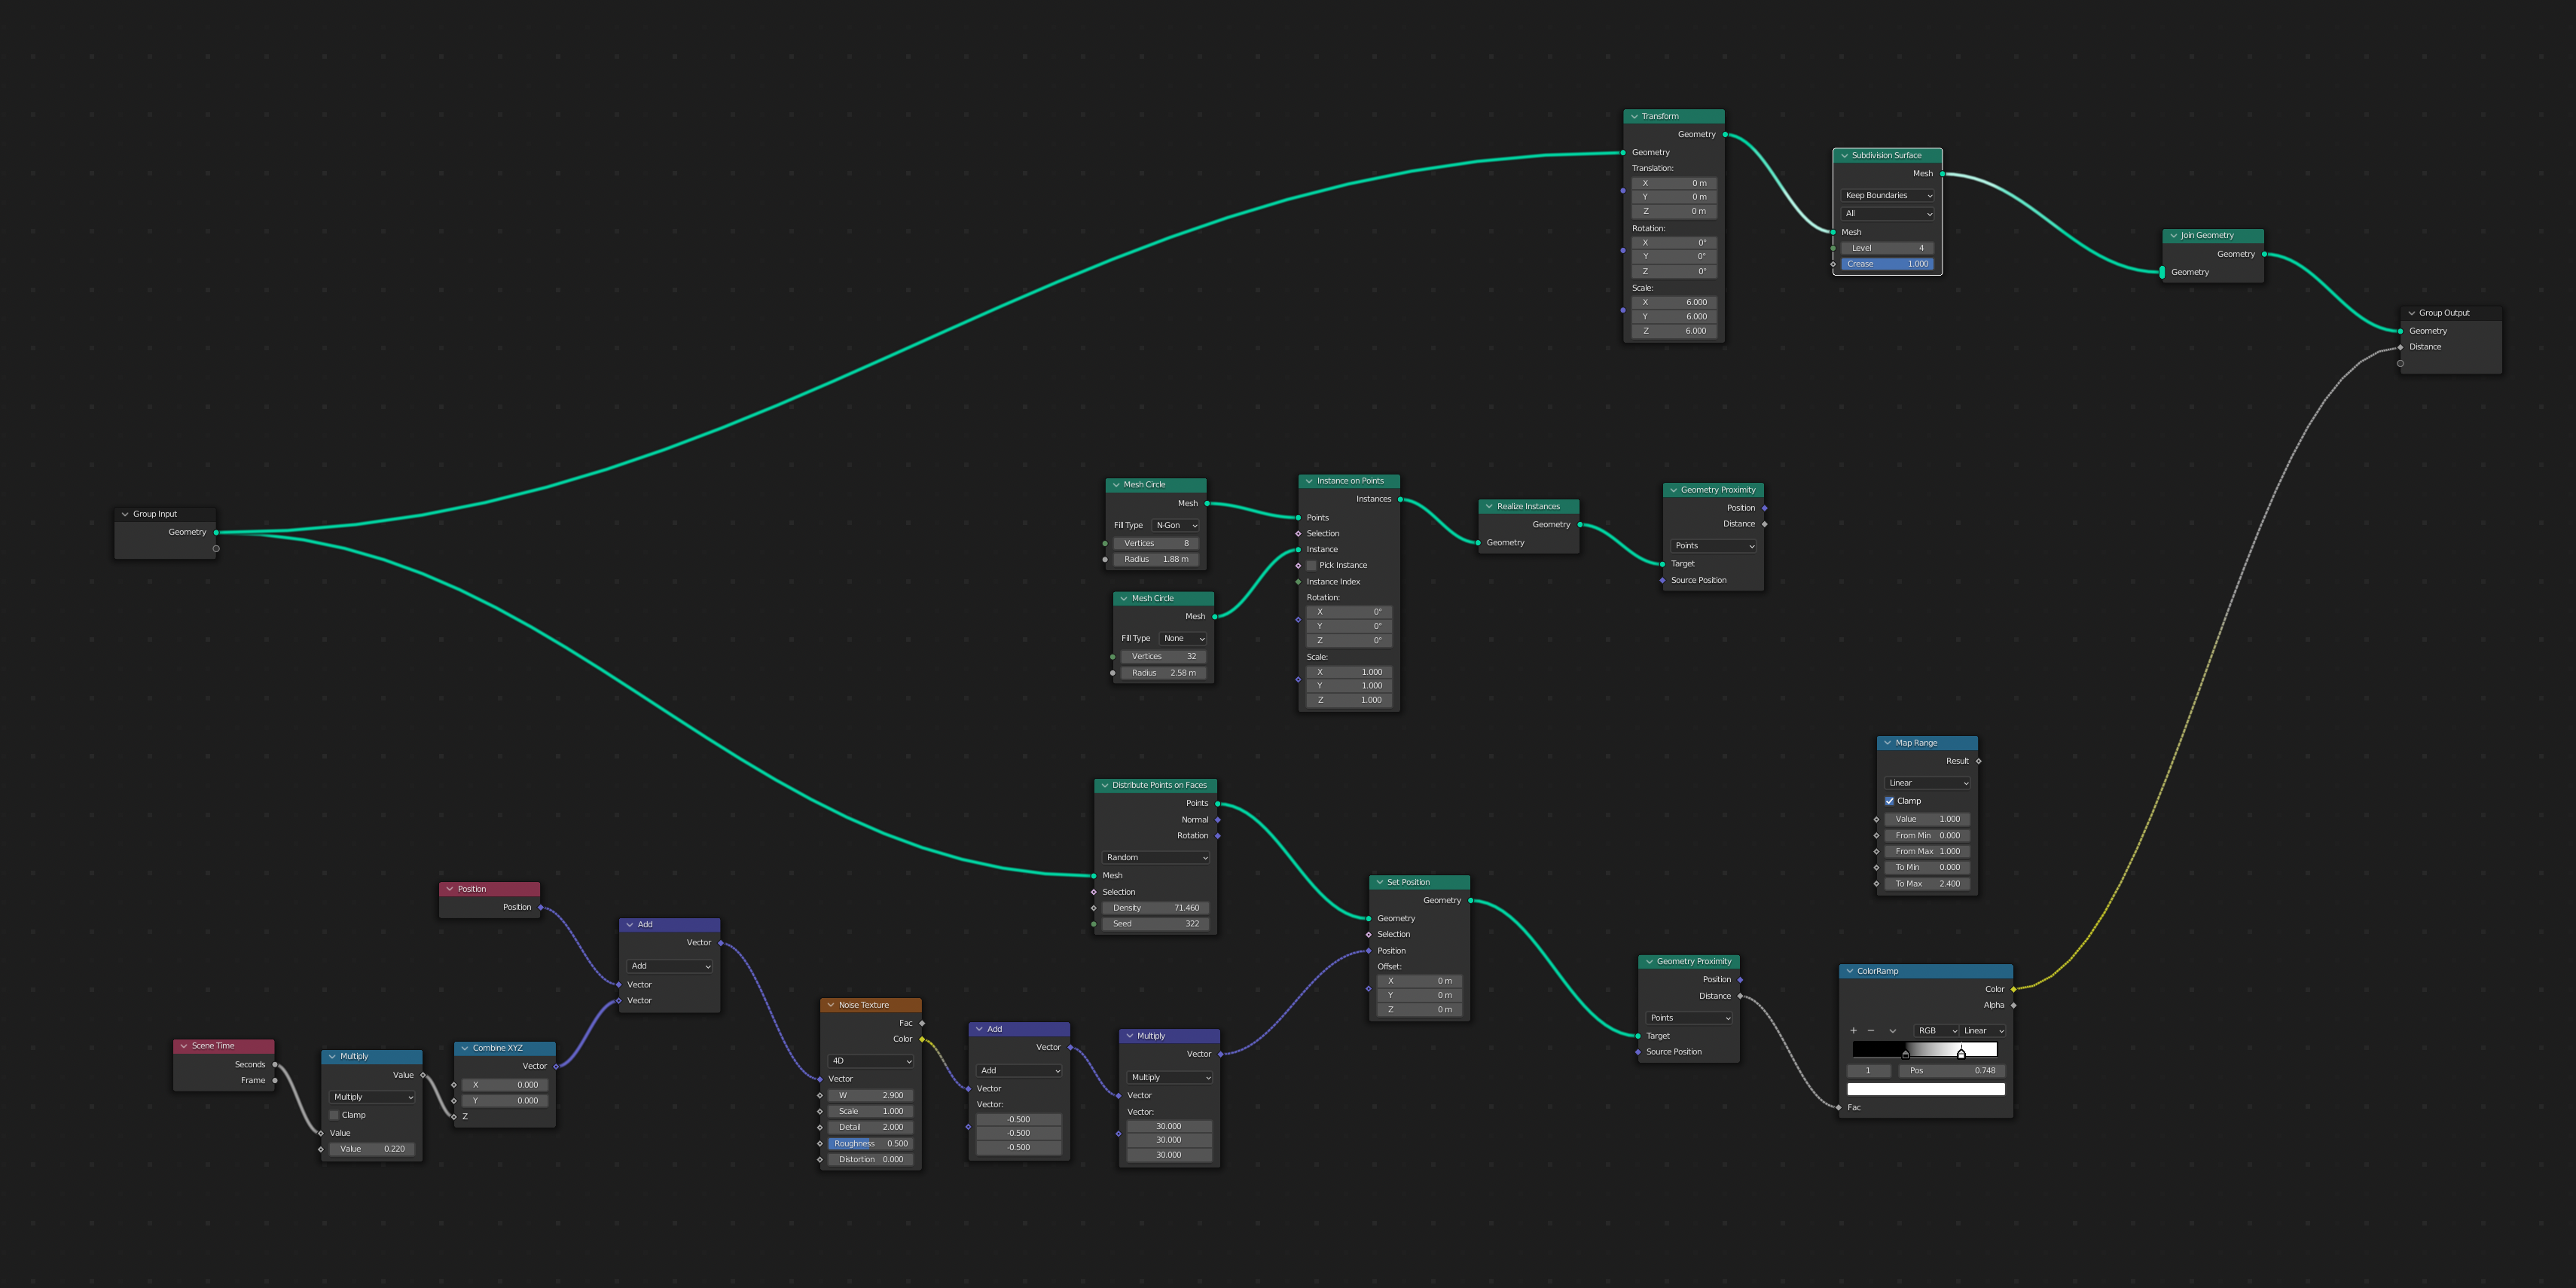
Task: Enable Clamp on the Multiply value node
Action: 334,1114
